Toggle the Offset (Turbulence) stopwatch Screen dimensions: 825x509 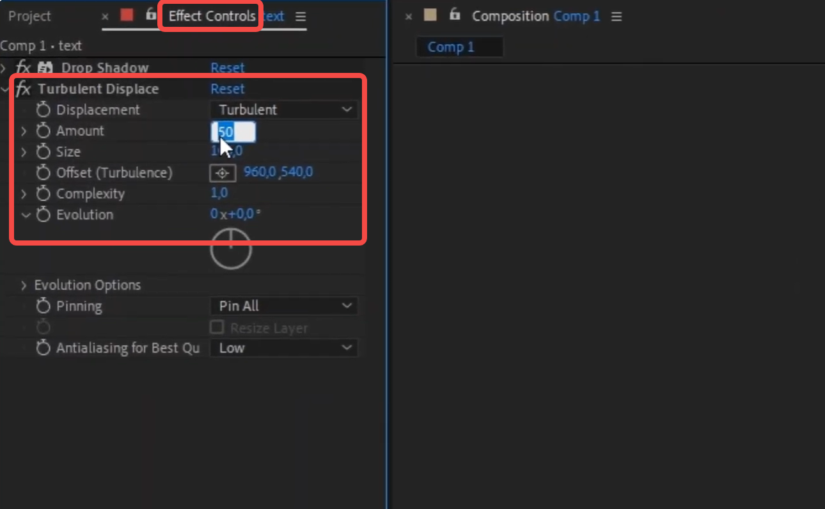[43, 173]
